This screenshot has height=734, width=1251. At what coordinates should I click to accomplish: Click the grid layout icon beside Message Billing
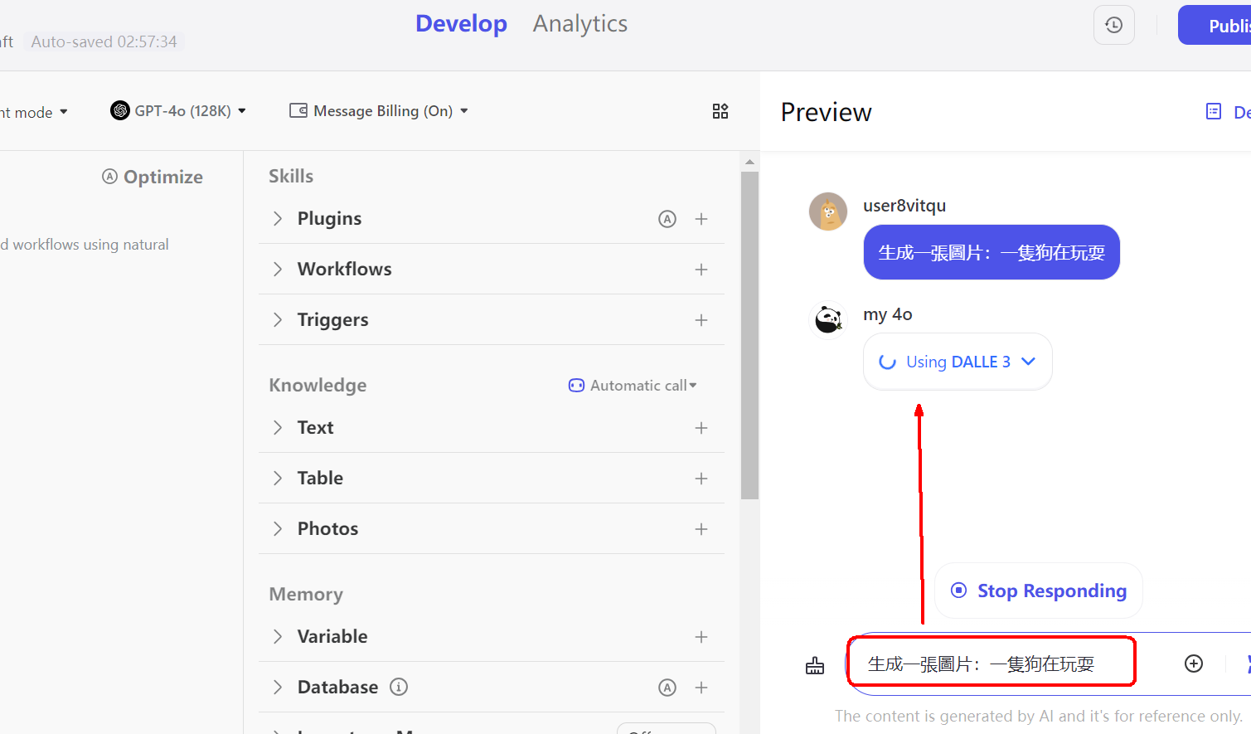(720, 111)
